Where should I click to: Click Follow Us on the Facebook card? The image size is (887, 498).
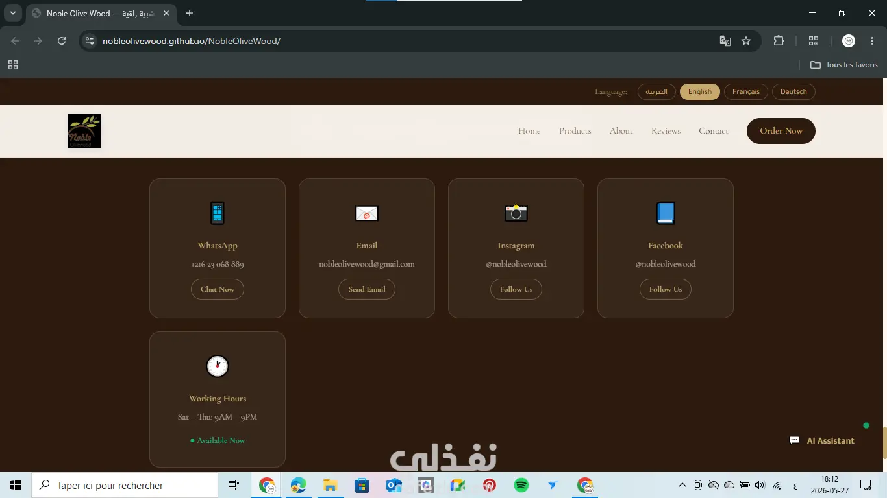pos(666,289)
